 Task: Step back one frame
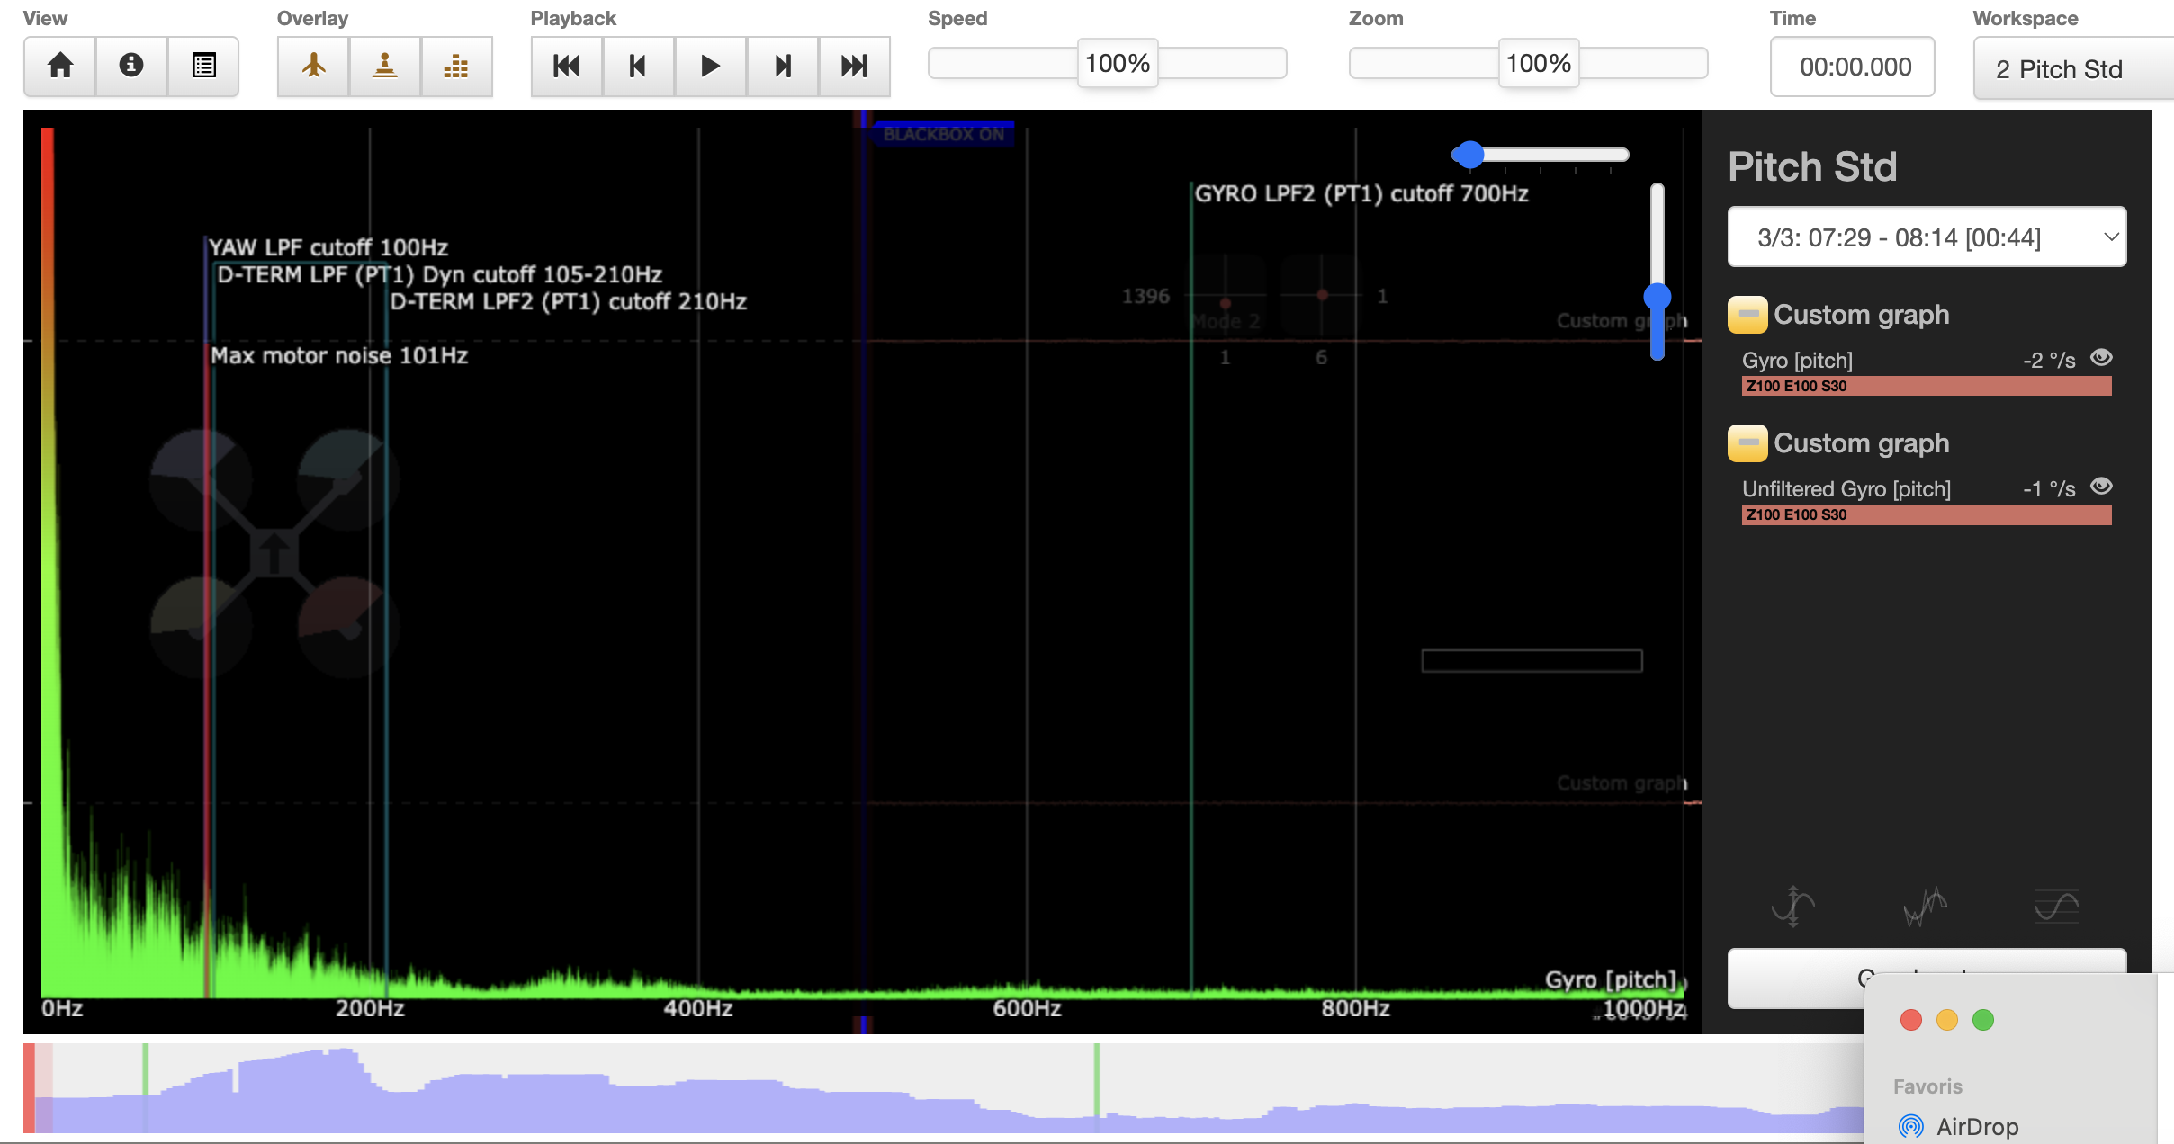click(x=638, y=66)
